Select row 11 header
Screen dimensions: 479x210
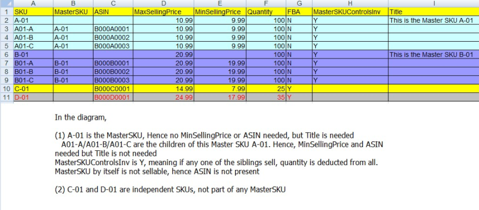click(6, 98)
